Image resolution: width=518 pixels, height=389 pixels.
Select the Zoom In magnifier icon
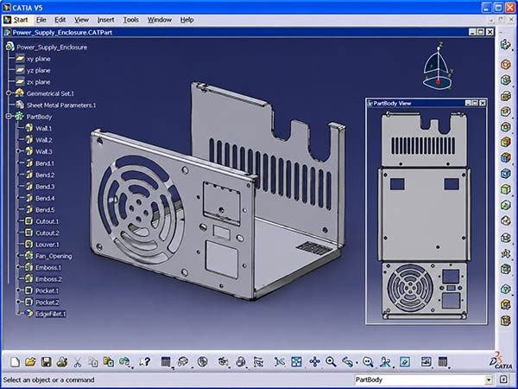(331, 362)
